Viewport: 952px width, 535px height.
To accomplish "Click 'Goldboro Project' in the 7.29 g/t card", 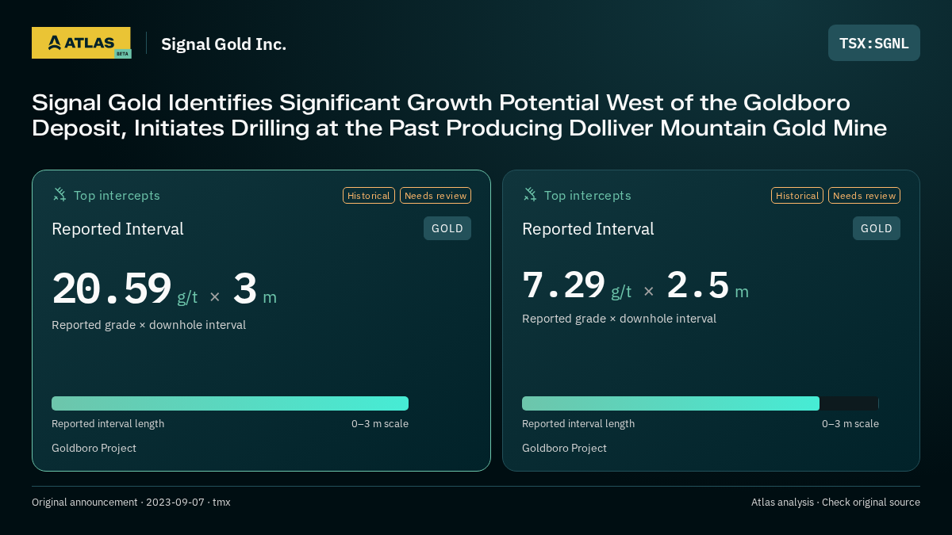I will pos(564,448).
